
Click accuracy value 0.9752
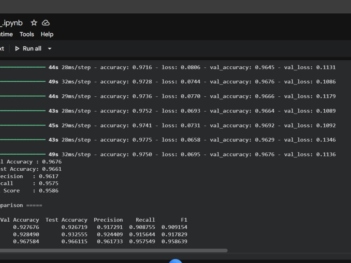pyautogui.click(x=142, y=111)
